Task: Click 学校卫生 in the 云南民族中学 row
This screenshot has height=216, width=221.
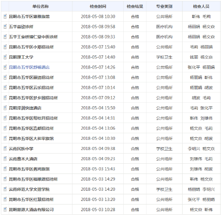Action: tap(164, 149)
